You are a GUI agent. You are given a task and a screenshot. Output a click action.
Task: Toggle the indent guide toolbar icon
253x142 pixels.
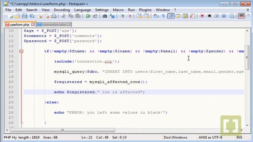point(171,16)
